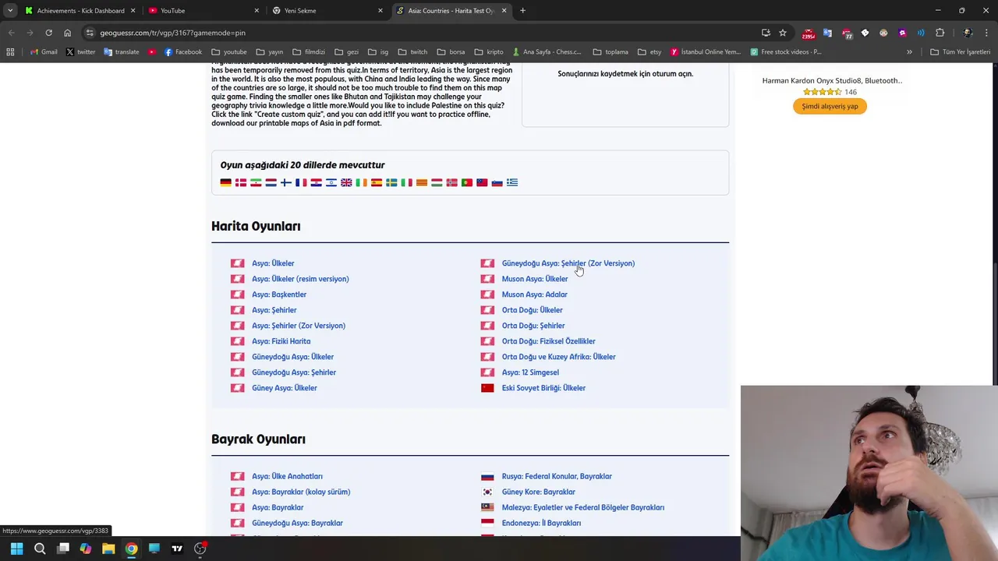Viewport: 998px width, 561px height.
Task: Open Asya: Fiziki Harita game
Action: pos(281,341)
